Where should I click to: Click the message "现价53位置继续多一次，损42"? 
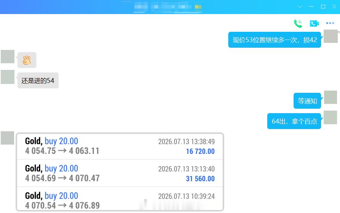coord(275,40)
